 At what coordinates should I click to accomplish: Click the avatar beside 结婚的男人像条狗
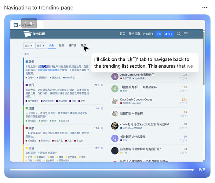coord(115,113)
